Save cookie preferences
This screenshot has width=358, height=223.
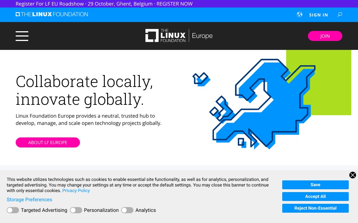coord(315,185)
